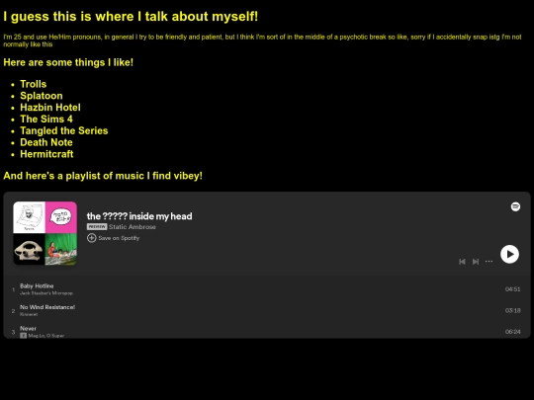Click Tangled the Series list item
534x400 pixels.
[x=63, y=130]
